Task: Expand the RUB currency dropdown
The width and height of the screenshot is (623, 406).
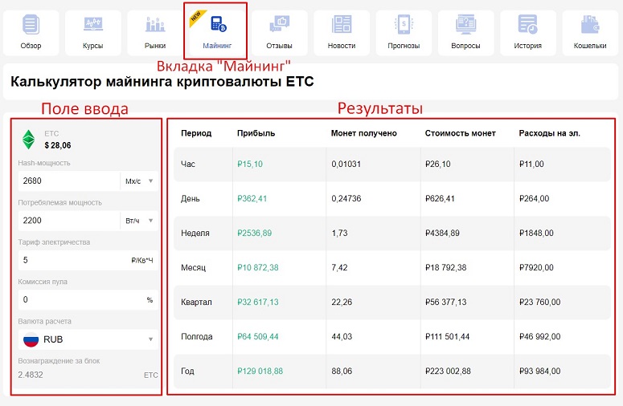Action: coord(88,339)
